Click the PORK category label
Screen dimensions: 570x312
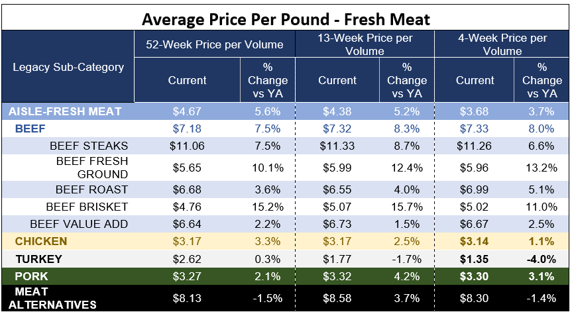[x=31, y=276]
